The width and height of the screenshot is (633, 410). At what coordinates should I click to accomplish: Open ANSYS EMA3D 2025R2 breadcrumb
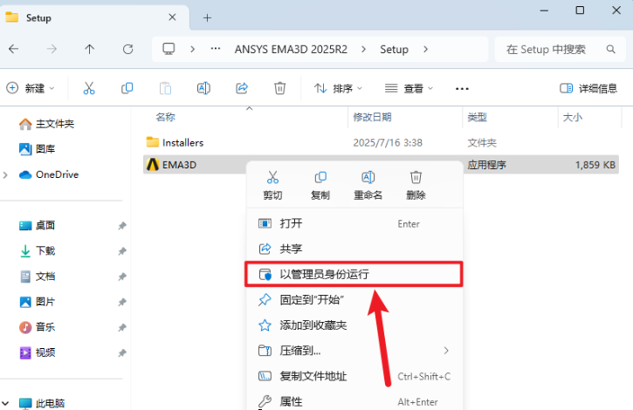pos(291,49)
